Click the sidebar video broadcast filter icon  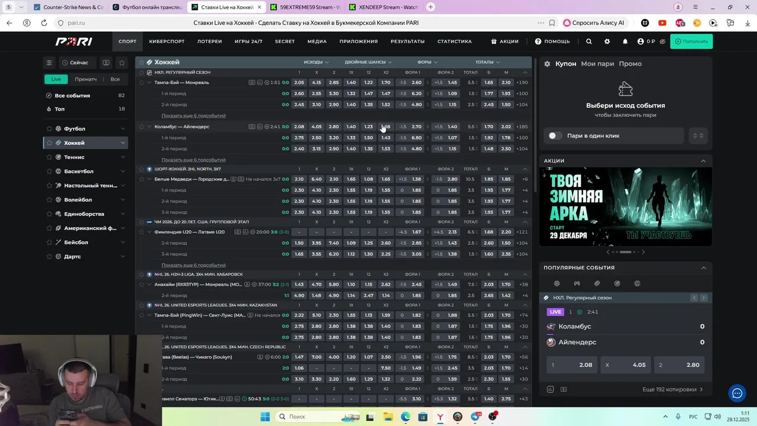click(106, 63)
